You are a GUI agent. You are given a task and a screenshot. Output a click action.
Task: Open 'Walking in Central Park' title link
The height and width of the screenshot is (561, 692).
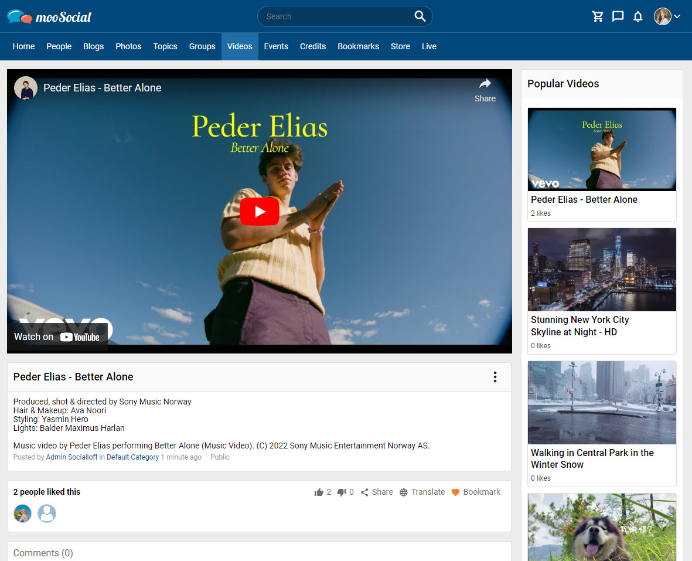(592, 458)
